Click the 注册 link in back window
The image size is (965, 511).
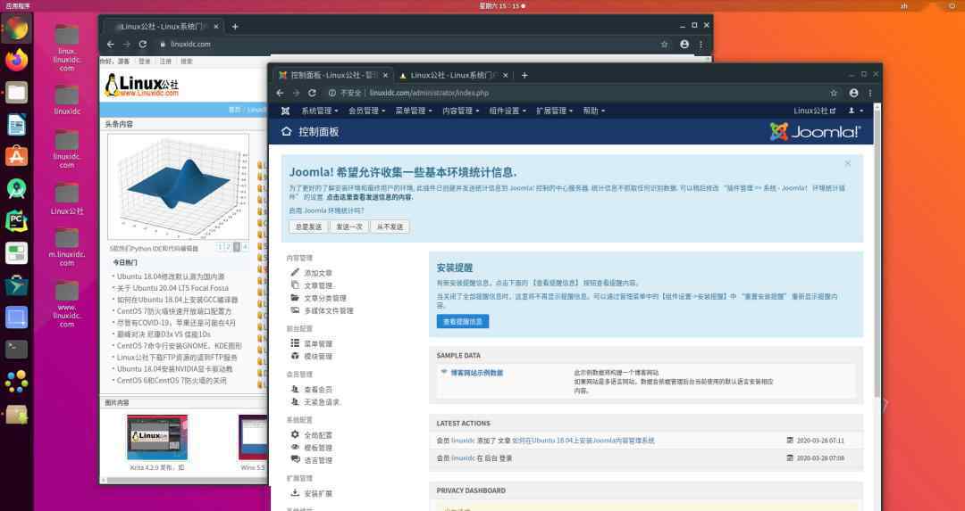(x=165, y=62)
